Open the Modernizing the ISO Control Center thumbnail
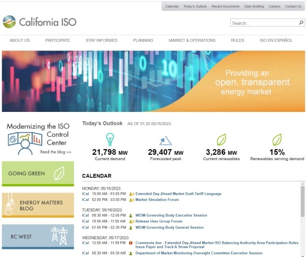 pyautogui.click(x=38, y=138)
